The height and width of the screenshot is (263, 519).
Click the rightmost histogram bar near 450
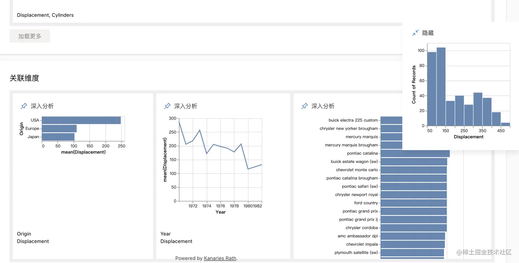pos(505,125)
